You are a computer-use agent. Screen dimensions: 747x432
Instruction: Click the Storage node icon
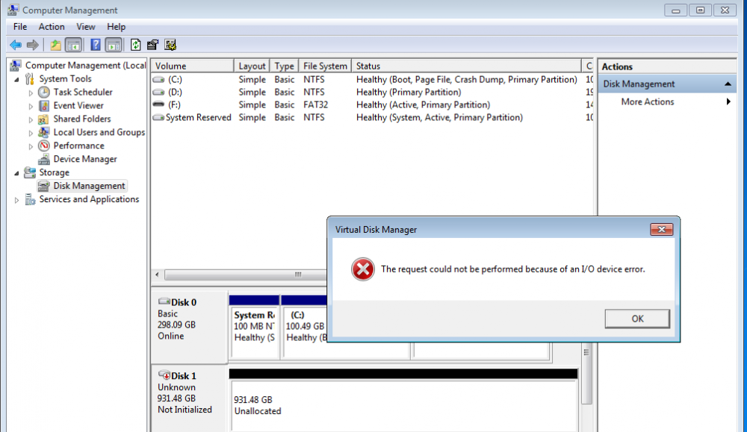pos(30,172)
